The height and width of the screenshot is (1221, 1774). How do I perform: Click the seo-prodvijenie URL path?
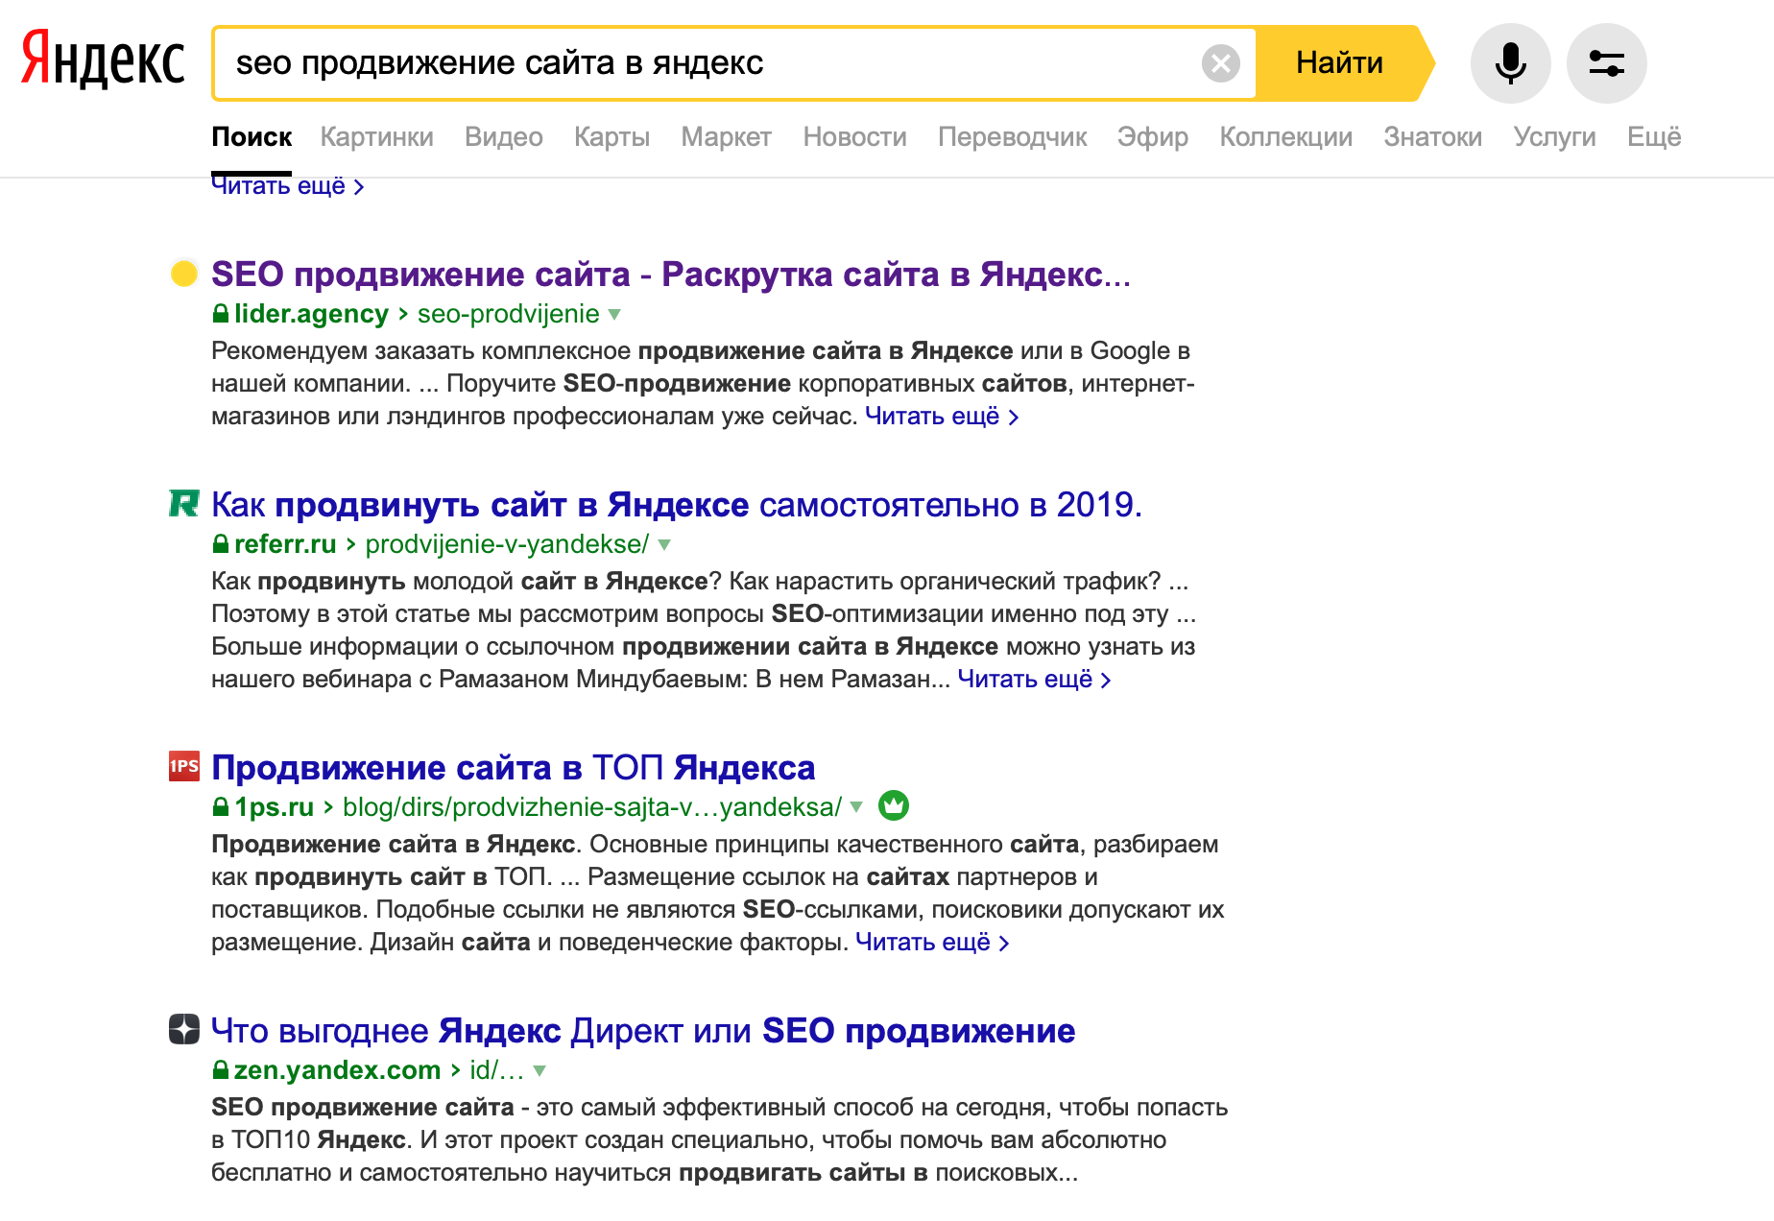pos(508,314)
